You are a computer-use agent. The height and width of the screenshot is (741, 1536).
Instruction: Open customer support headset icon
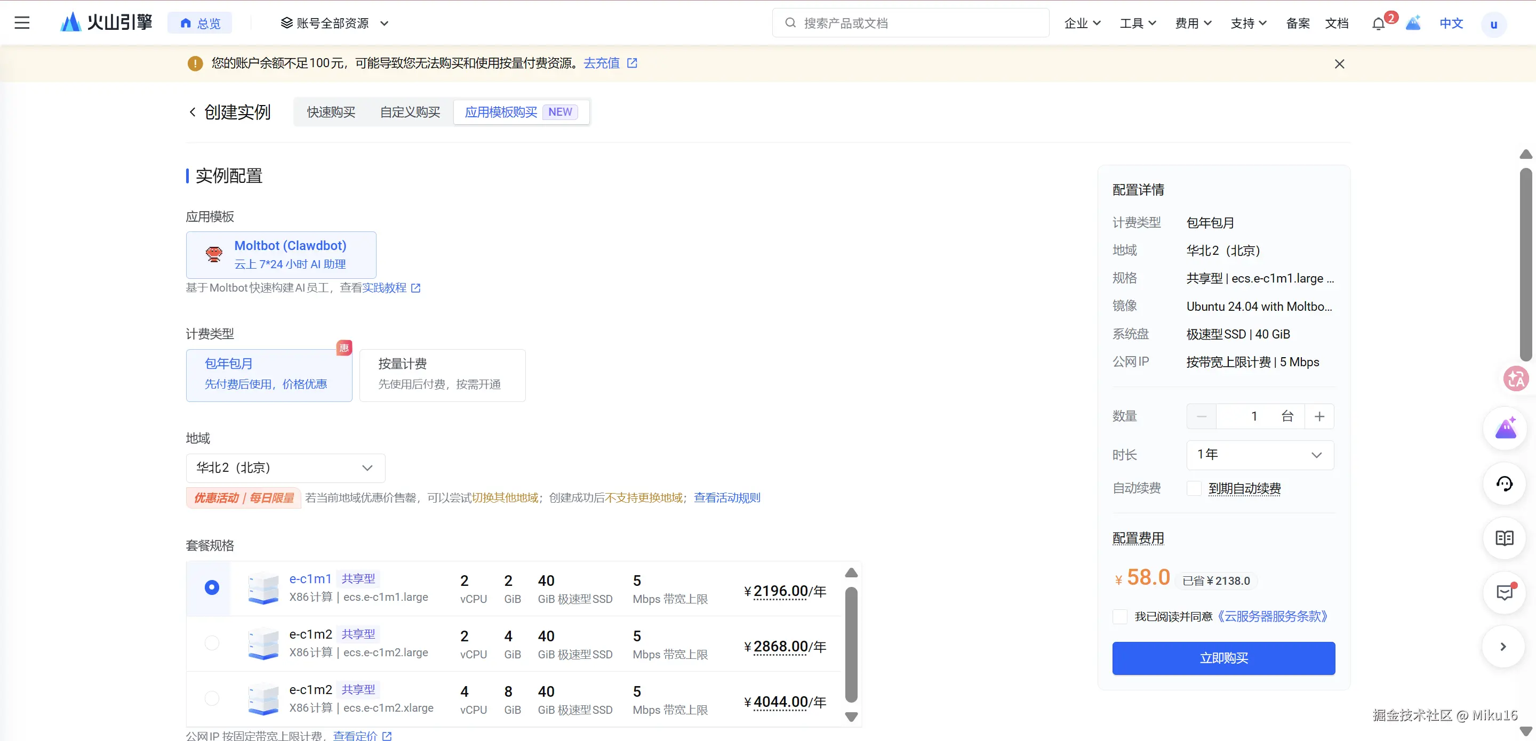pyautogui.click(x=1504, y=484)
